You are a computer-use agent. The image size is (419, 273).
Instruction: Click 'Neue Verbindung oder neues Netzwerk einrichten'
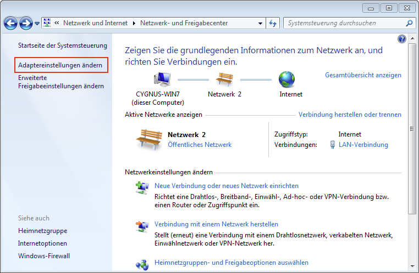[227, 186]
